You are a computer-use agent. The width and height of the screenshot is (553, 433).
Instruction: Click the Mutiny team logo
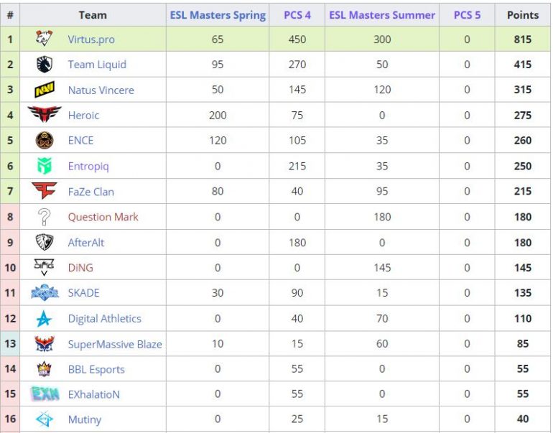coord(45,419)
